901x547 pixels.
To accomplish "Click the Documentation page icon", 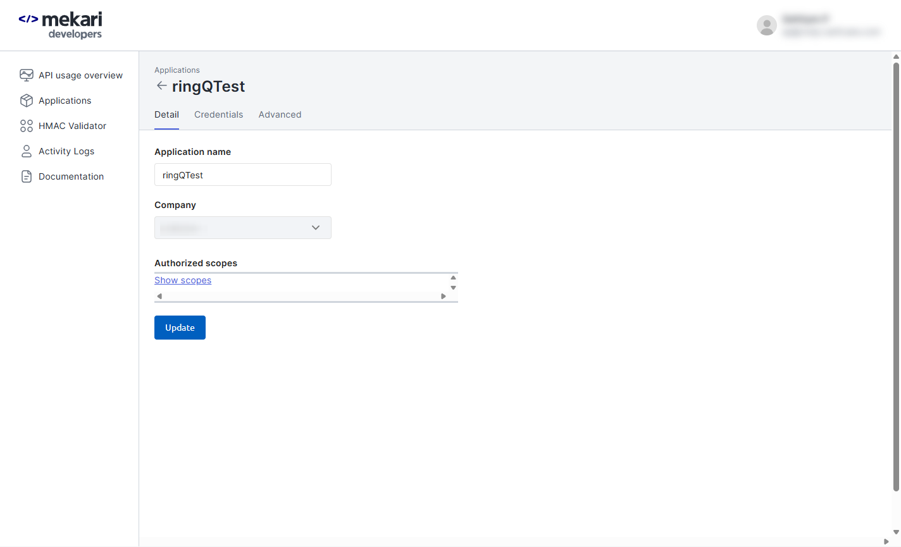I will [27, 176].
